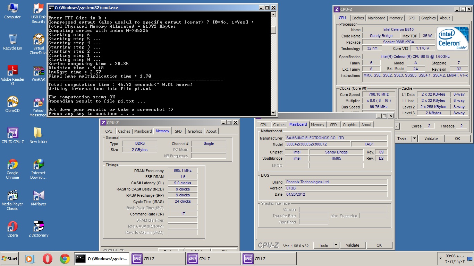Select the Internet Download Manager desktop icon
This screenshot has height=266, width=474.
39,169
